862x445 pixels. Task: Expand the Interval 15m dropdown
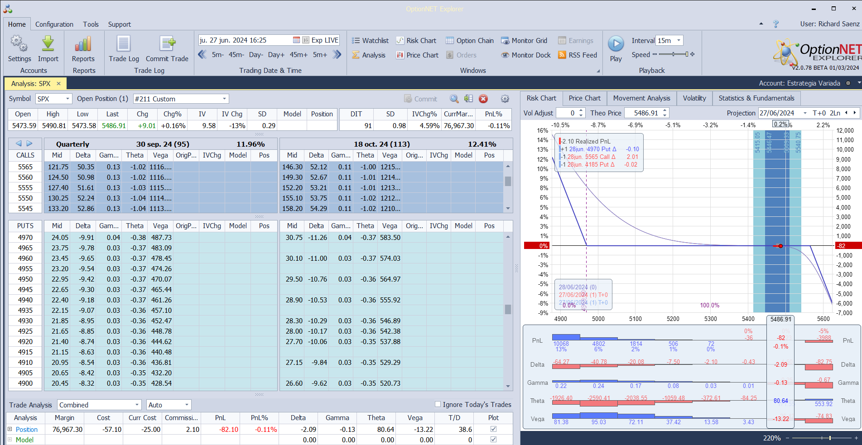click(679, 41)
